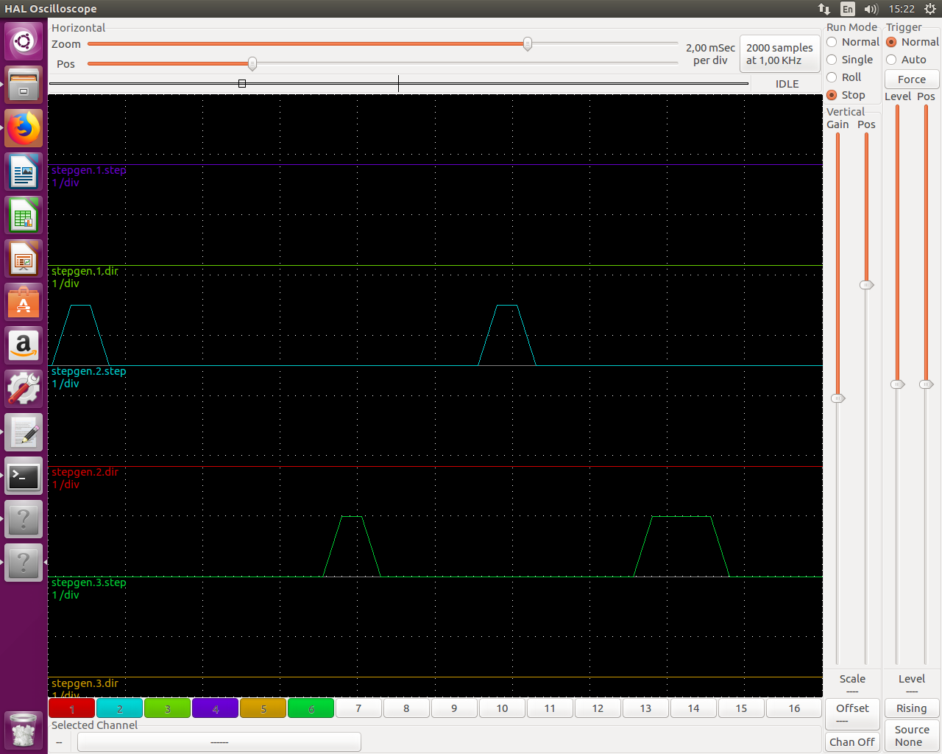
Task: Select channel 3 green button
Action: tap(167, 708)
